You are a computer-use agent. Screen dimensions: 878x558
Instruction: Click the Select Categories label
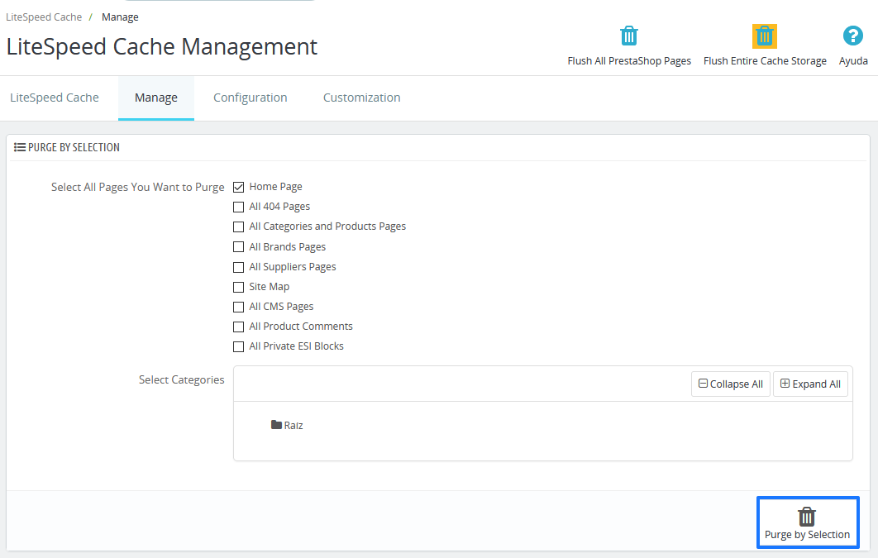click(181, 379)
